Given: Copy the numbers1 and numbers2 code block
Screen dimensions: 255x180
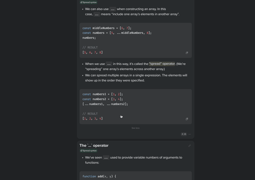Looking at the screenshot, I should [187, 119].
